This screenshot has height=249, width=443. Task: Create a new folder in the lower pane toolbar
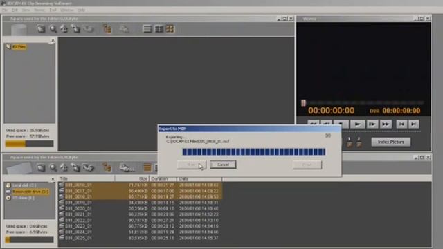[x=41, y=167]
